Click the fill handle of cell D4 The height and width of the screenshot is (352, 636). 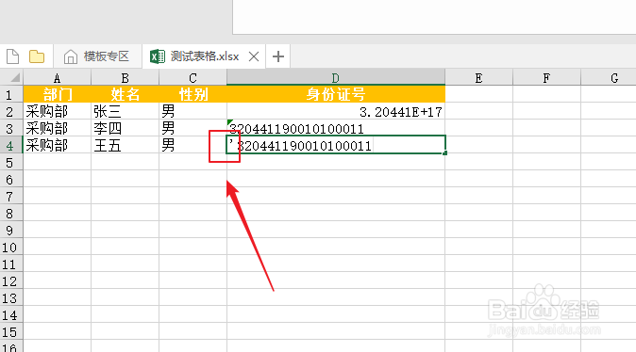click(x=445, y=152)
